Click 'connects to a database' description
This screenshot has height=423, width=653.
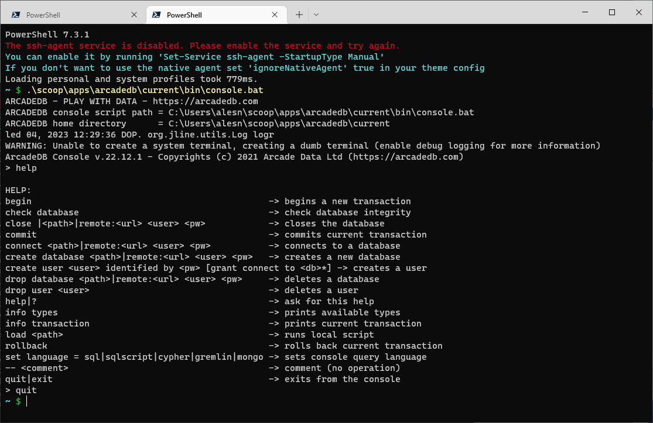click(x=343, y=246)
